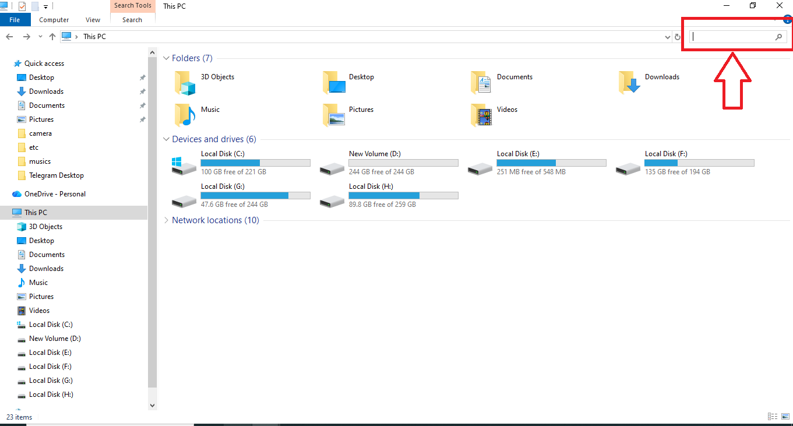The height and width of the screenshot is (426, 793).
Task: Click the refresh button beside address bar
Action: [677, 37]
